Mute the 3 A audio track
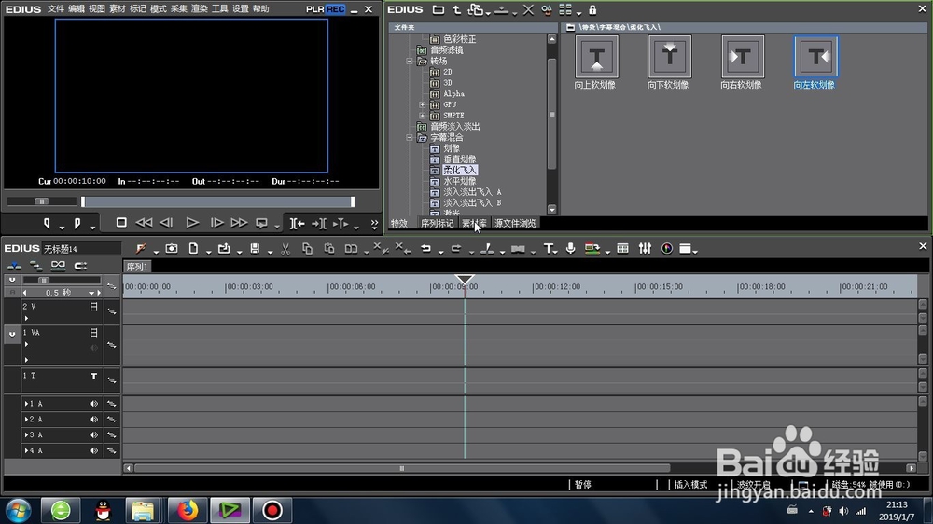933x524 pixels. click(93, 435)
